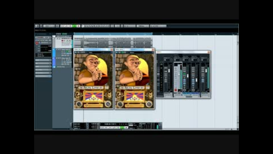273x154 pixels.
Task: Expand the bottom collapsed inspector section
Action: (43, 76)
